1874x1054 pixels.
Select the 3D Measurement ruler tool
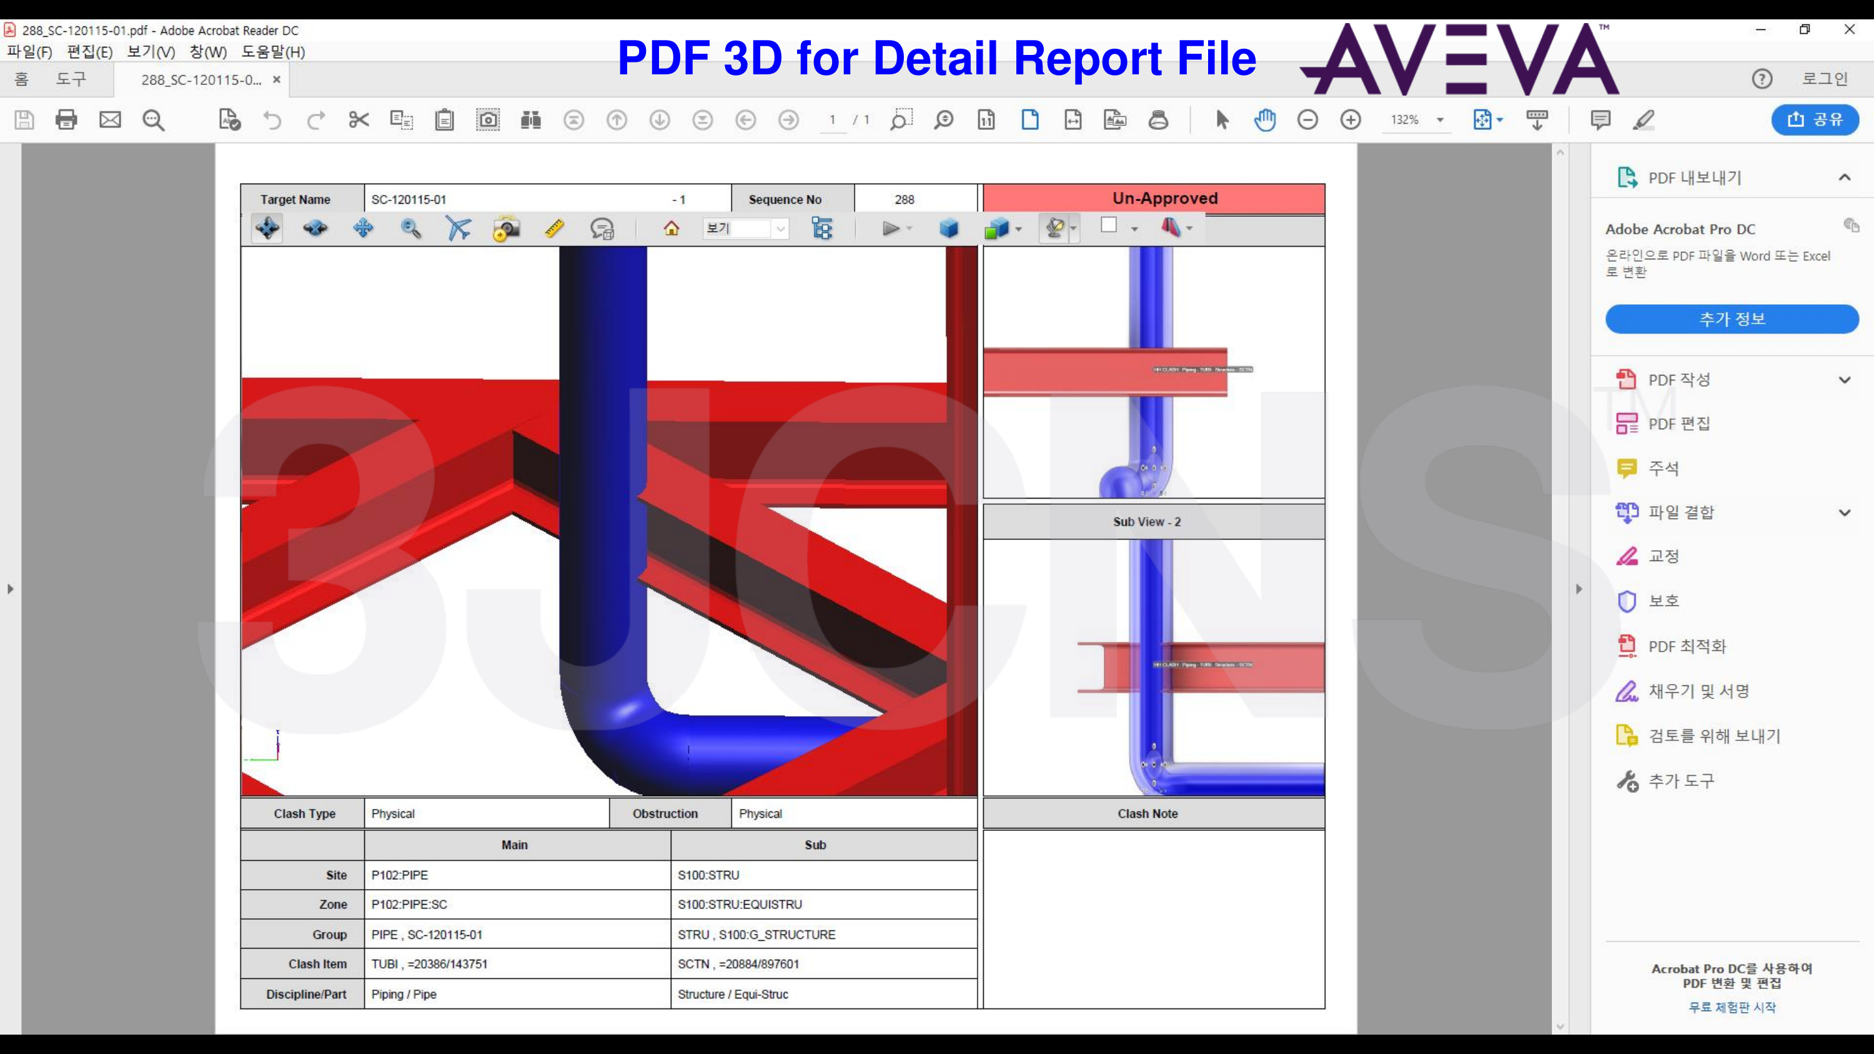554,229
